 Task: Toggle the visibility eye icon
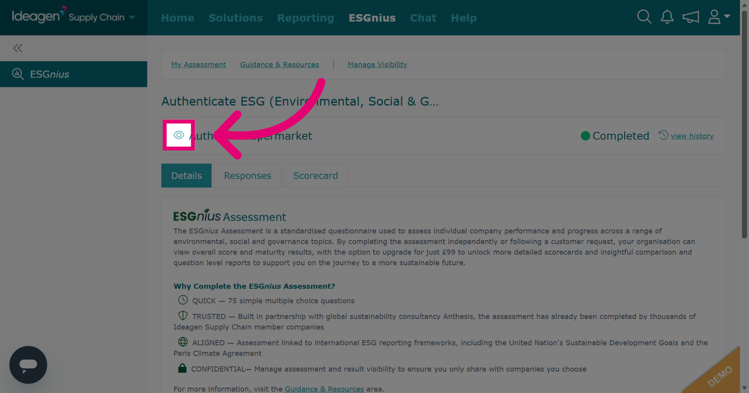pos(179,135)
